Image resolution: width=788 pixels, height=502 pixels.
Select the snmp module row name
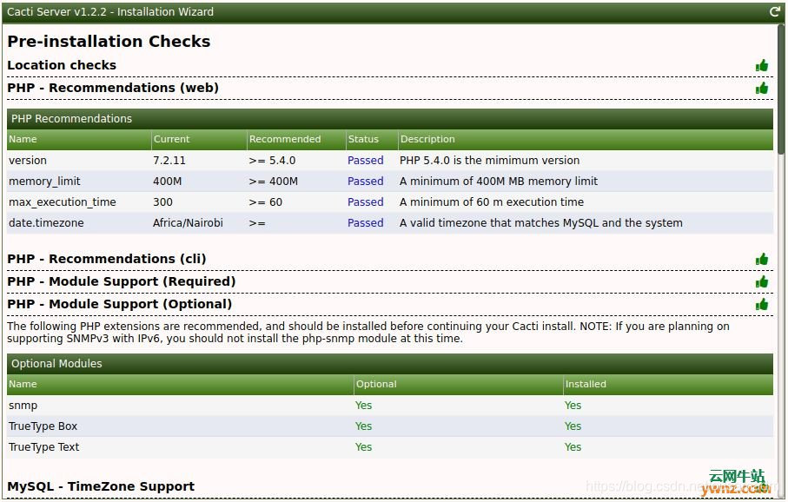pos(23,406)
